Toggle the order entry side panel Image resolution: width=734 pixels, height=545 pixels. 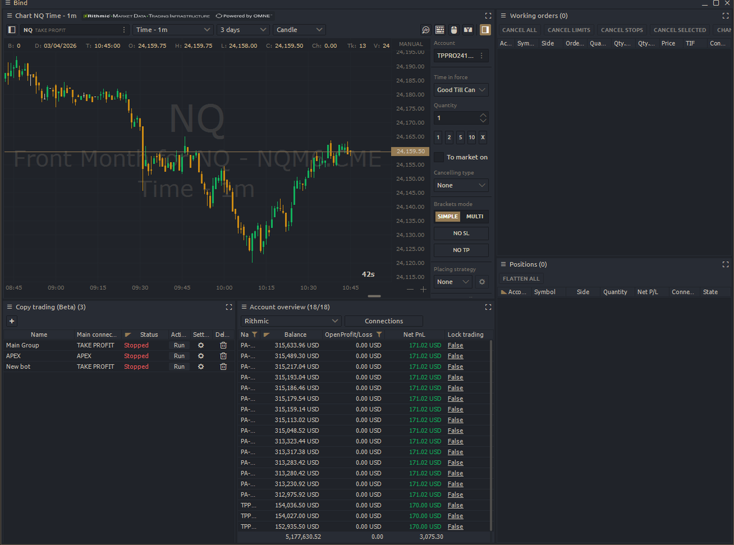point(485,29)
